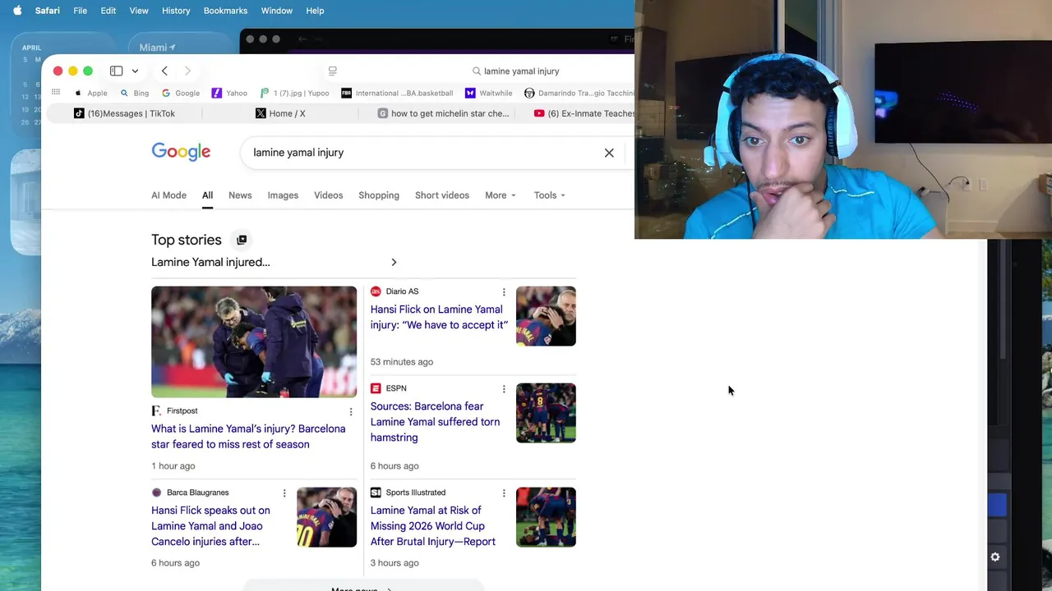Select the Shopping results tab
The width and height of the screenshot is (1052, 591).
tap(379, 195)
